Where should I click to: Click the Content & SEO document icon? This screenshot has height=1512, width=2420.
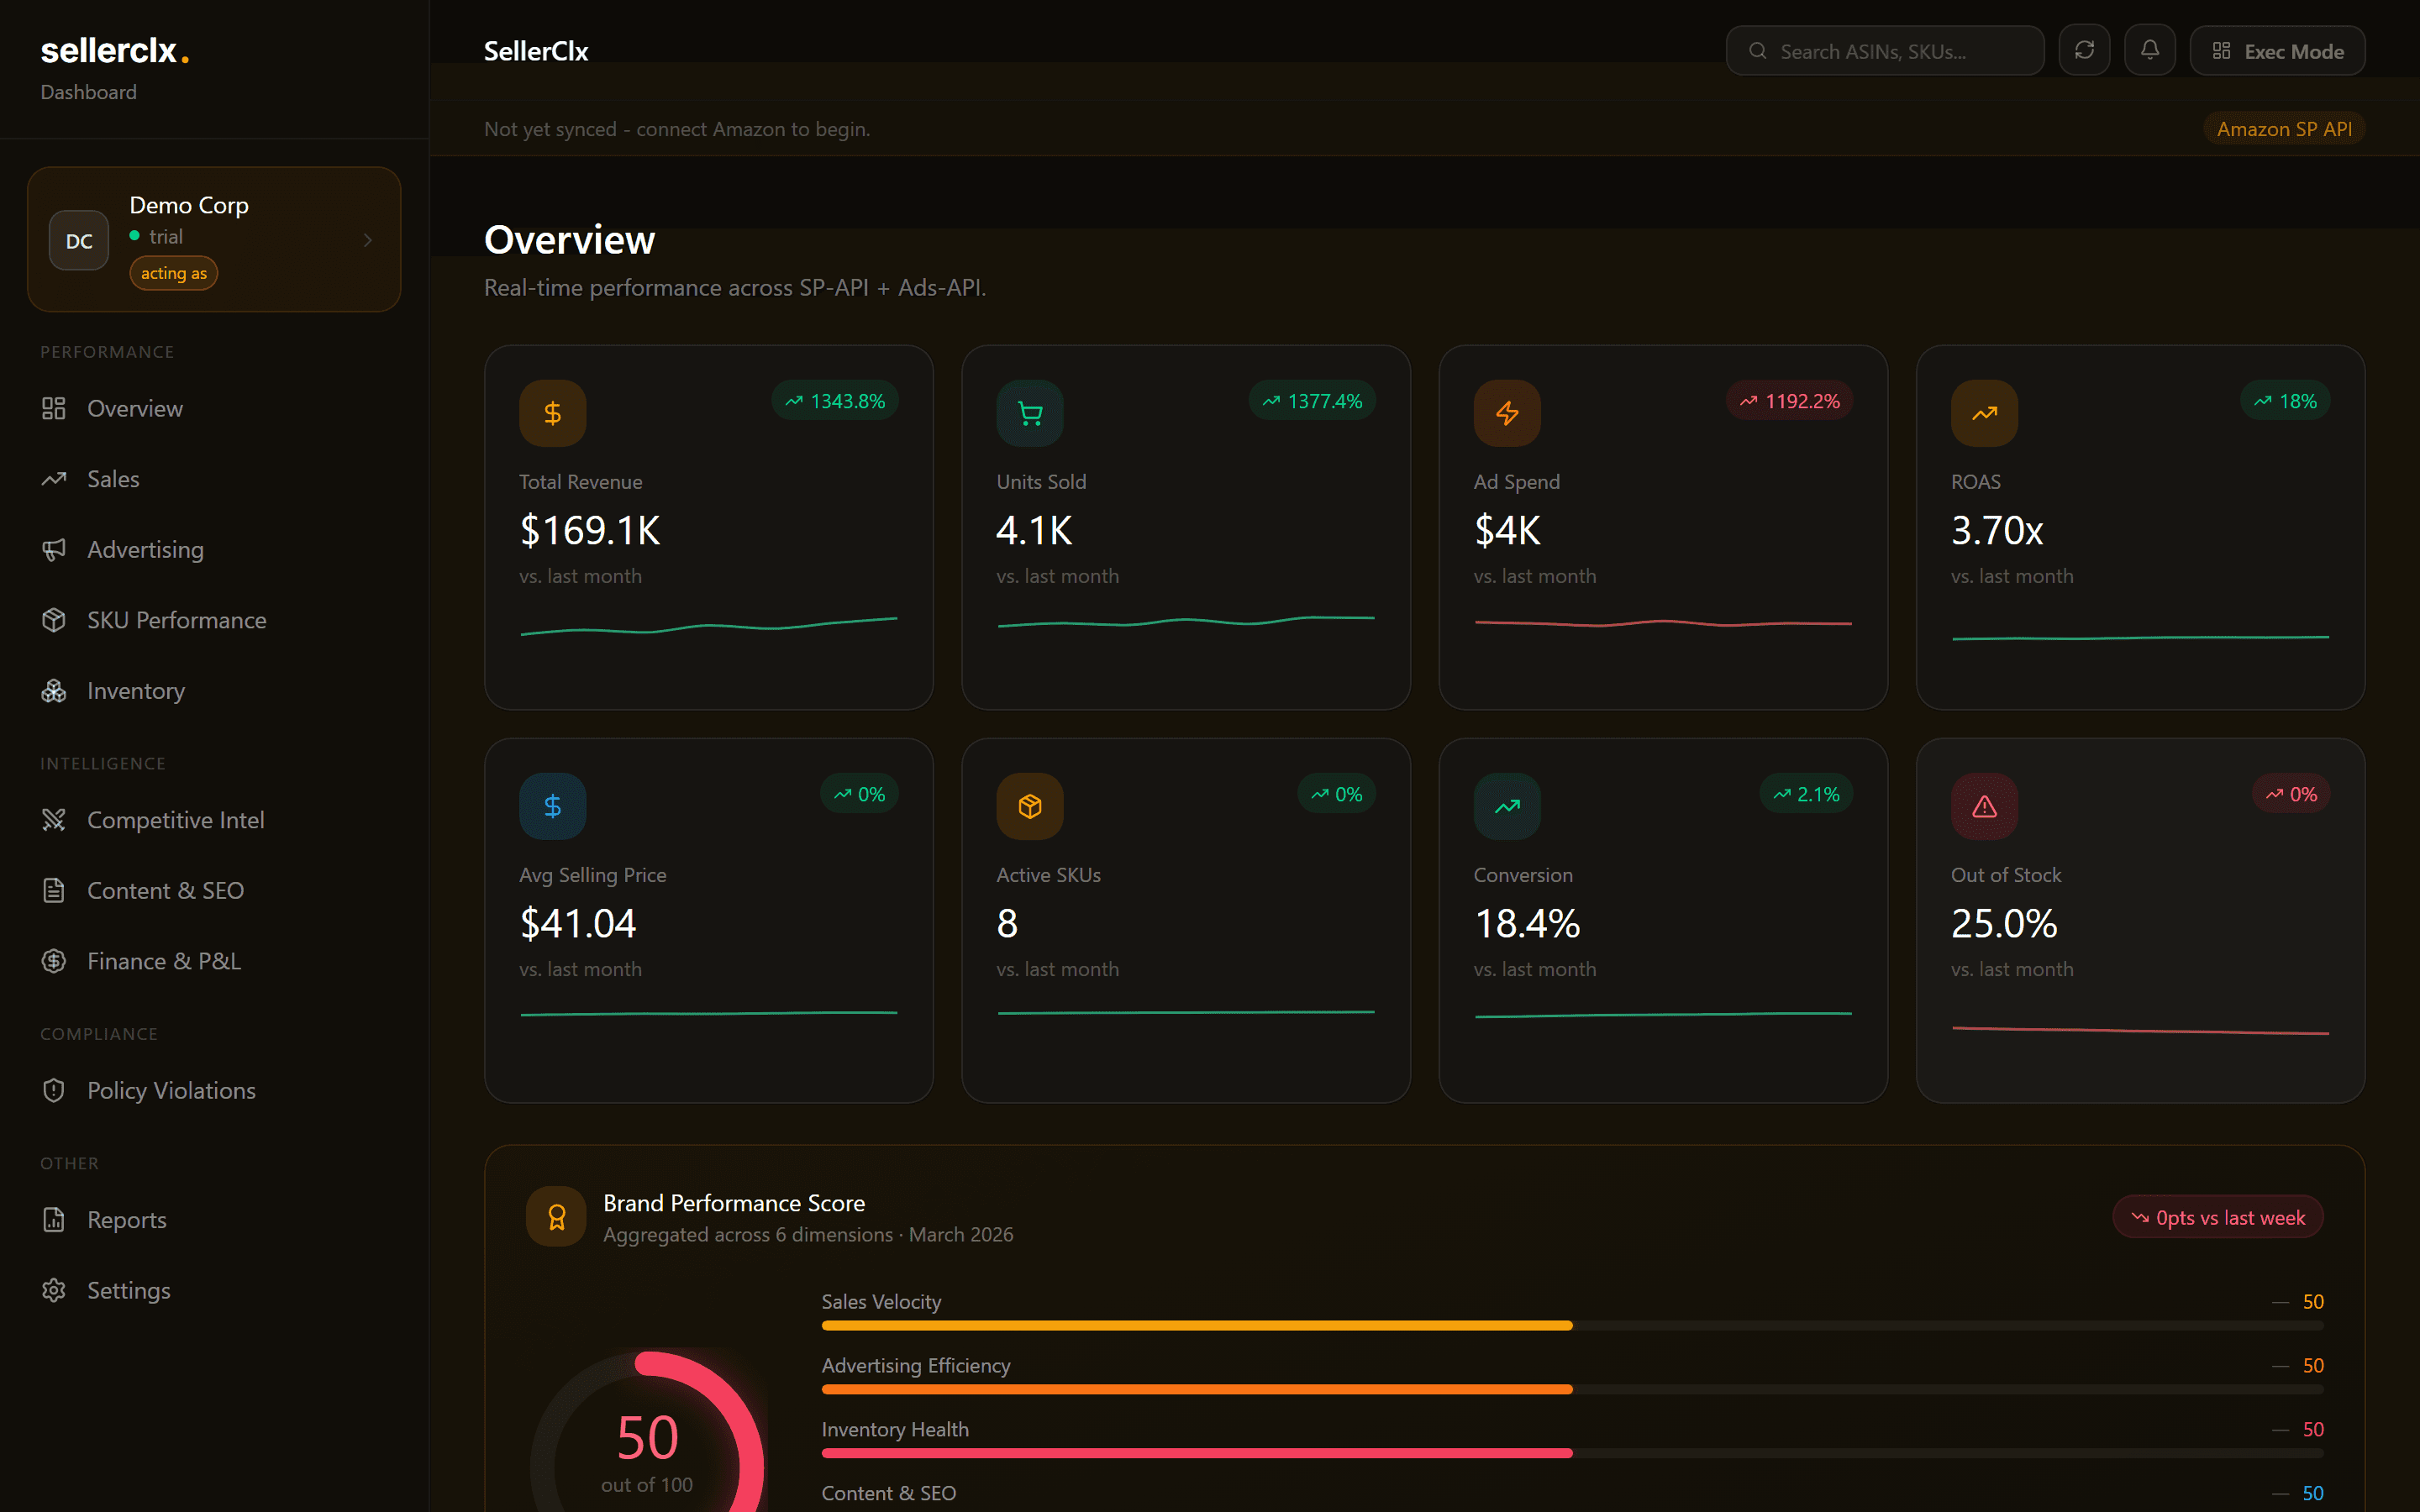[x=54, y=890]
